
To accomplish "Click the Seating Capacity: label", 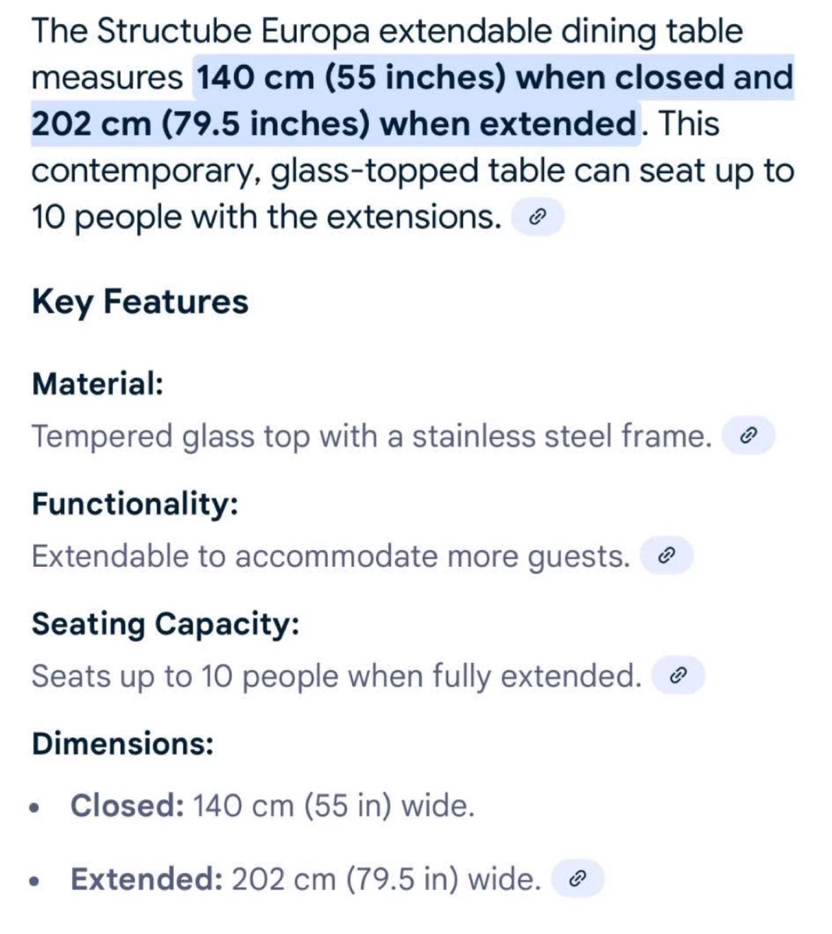I will click(x=165, y=624).
